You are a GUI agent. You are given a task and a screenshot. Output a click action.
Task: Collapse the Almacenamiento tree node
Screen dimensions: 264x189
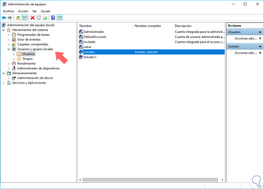coord(4,73)
